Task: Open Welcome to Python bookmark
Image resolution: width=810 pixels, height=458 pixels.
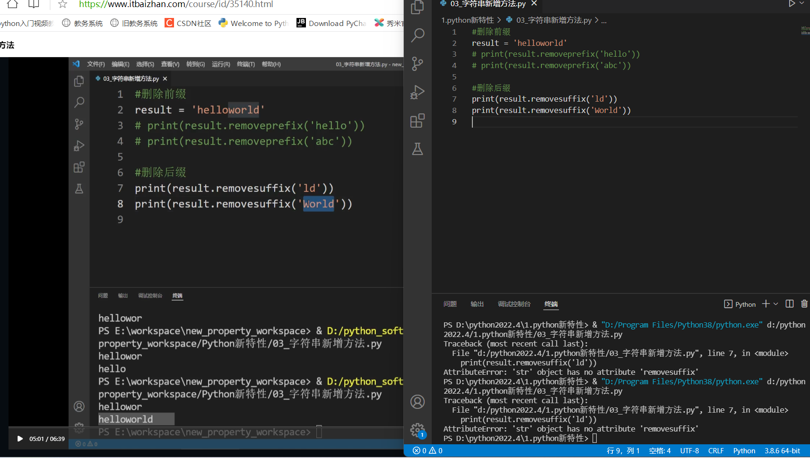Action: pos(253,23)
